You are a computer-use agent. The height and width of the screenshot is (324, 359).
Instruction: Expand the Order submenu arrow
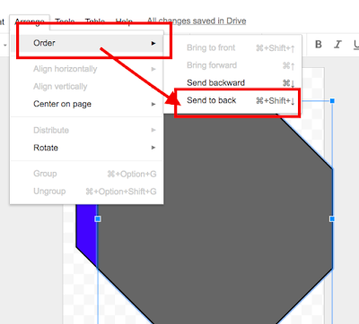[x=153, y=43]
